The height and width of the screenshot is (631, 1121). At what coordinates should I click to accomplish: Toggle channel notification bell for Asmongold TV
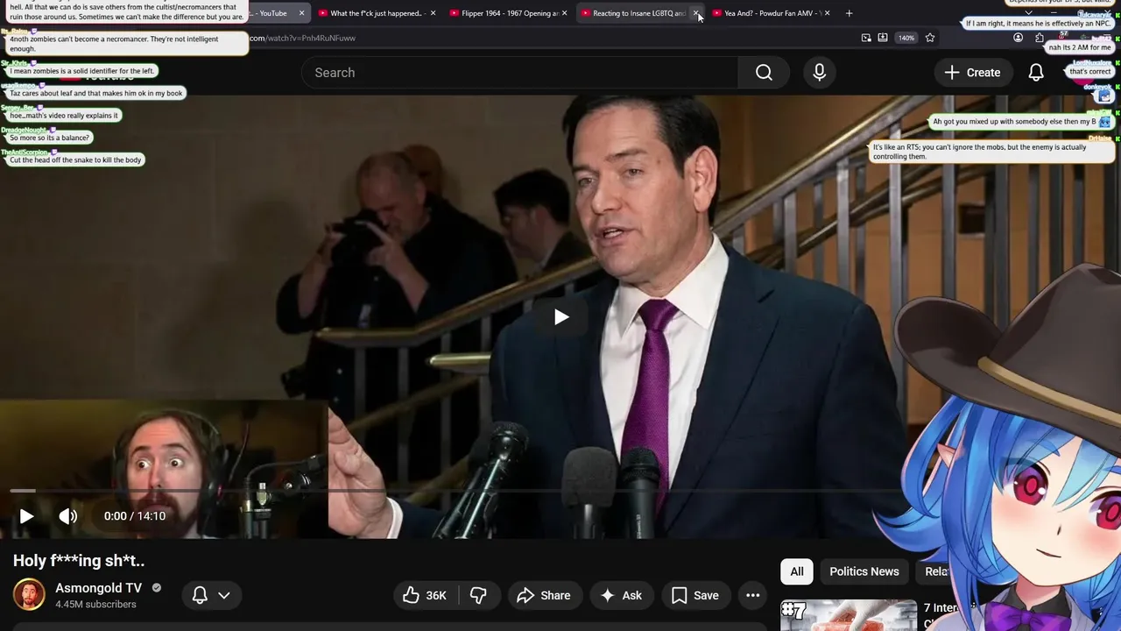pos(200,595)
